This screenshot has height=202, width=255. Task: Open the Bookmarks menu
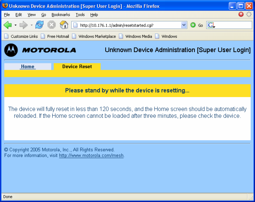coord(61,15)
